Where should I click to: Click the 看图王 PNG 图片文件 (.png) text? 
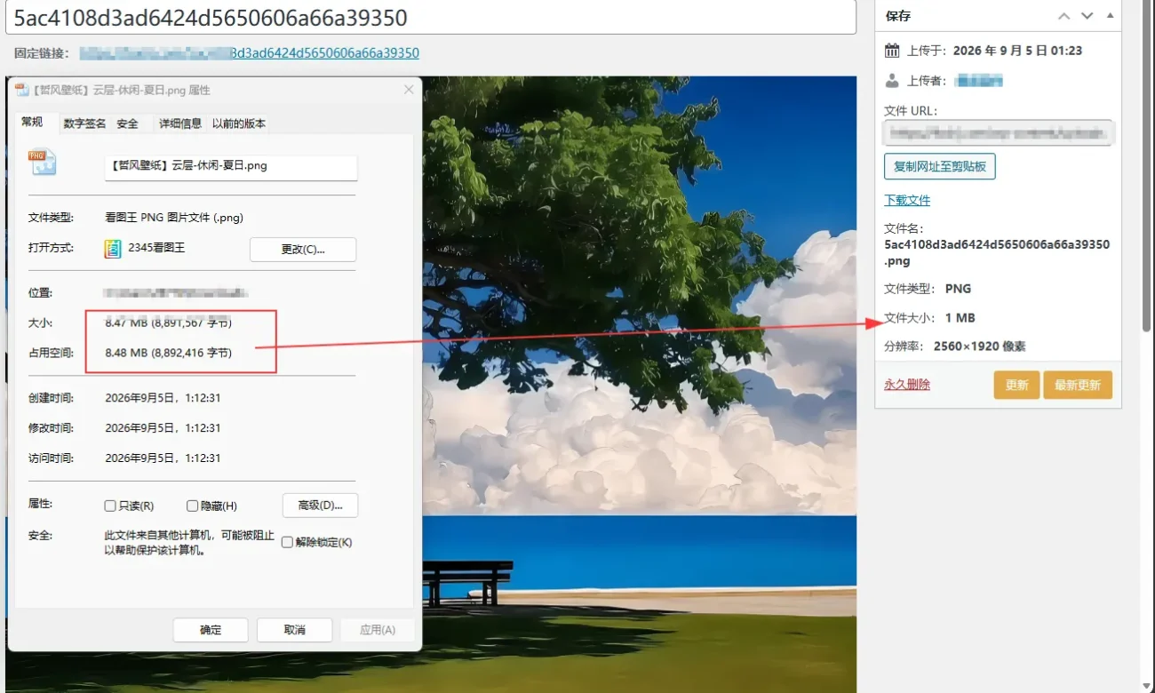174,218
